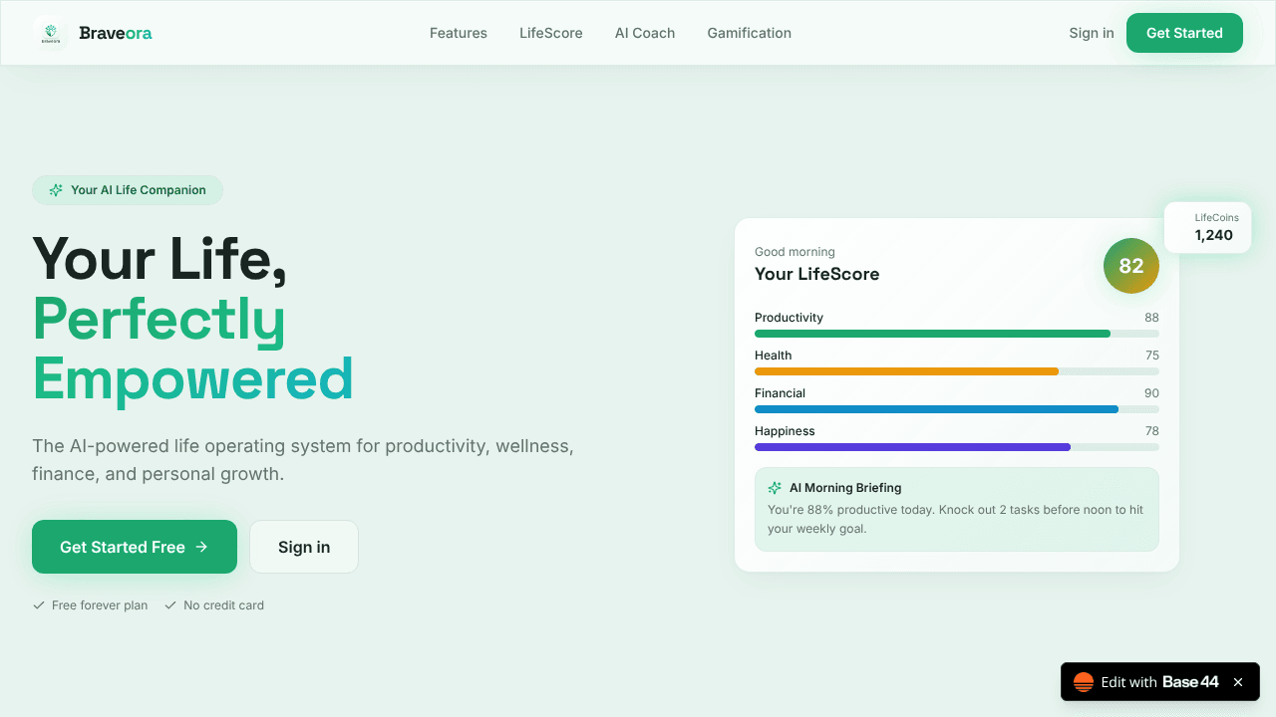Click the Perfectly Empowered headline
Viewport: 1276px width, 717px height.
click(193, 350)
